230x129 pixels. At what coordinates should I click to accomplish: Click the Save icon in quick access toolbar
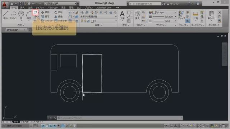pyautogui.click(x=20, y=4)
